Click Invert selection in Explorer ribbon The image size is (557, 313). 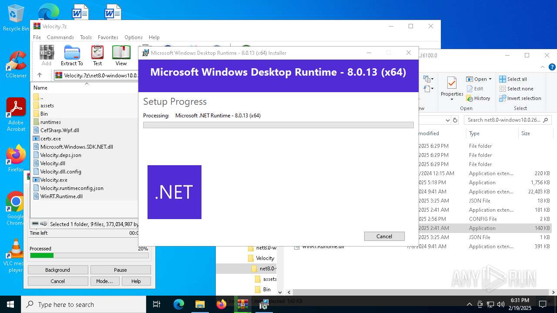[x=520, y=98]
